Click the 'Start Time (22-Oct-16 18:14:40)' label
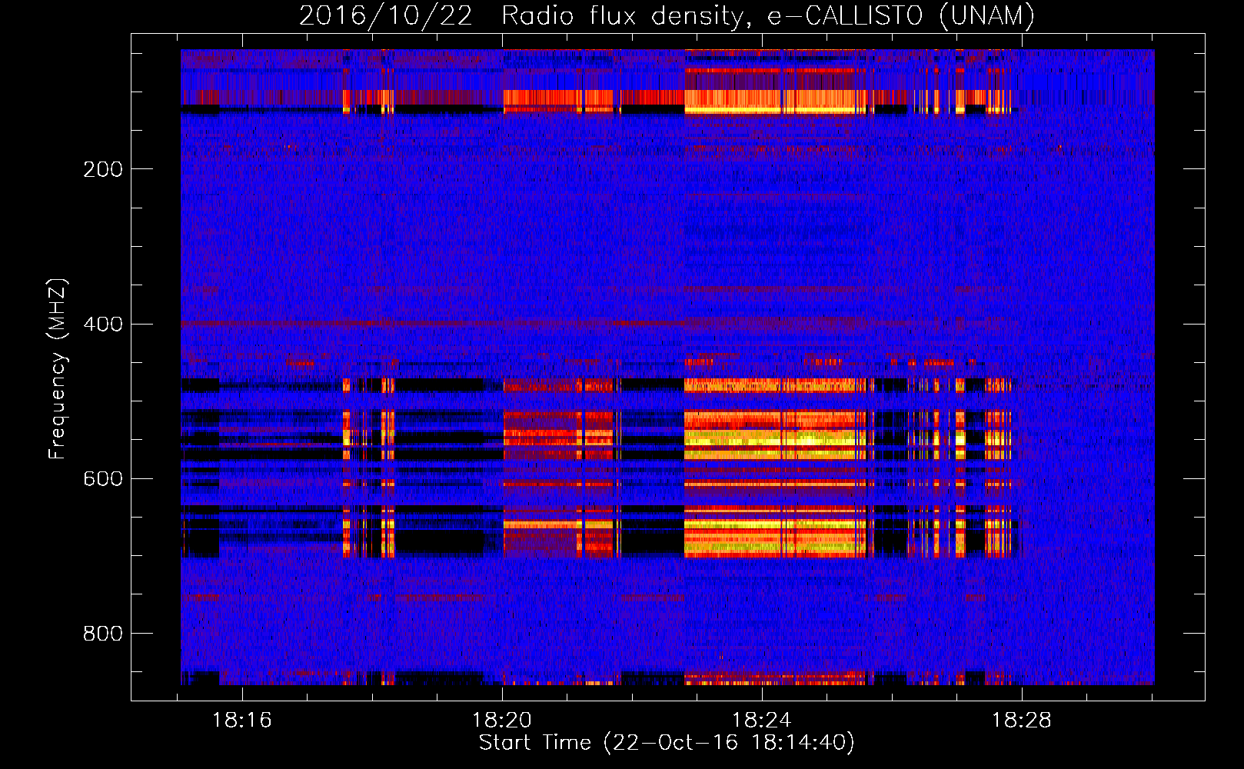 coord(667,743)
